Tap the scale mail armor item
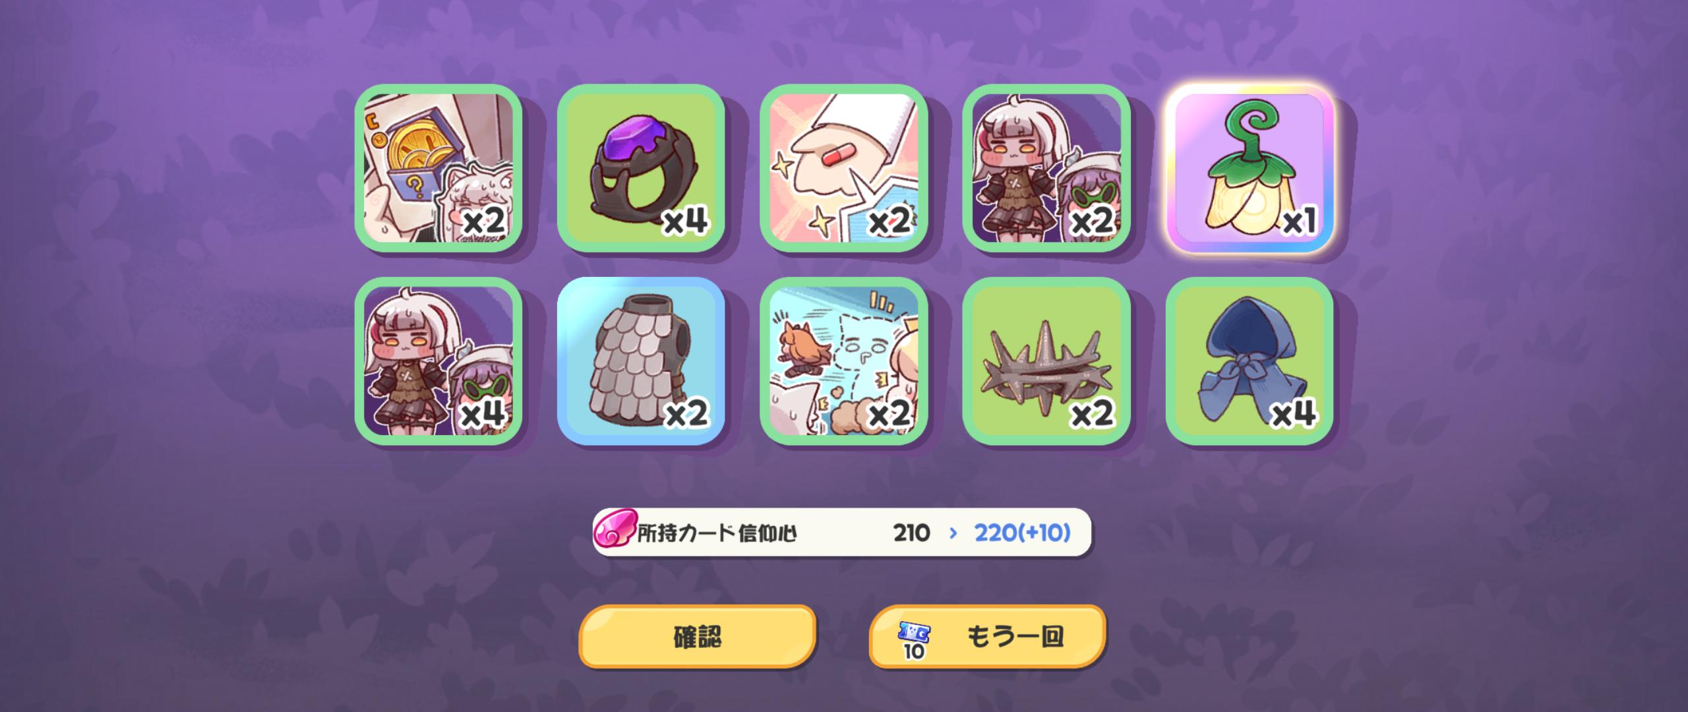This screenshot has width=1688, height=712. pos(641,361)
